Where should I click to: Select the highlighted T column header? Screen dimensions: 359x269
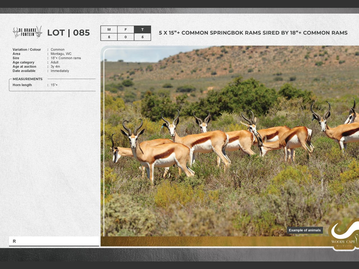coord(142,30)
